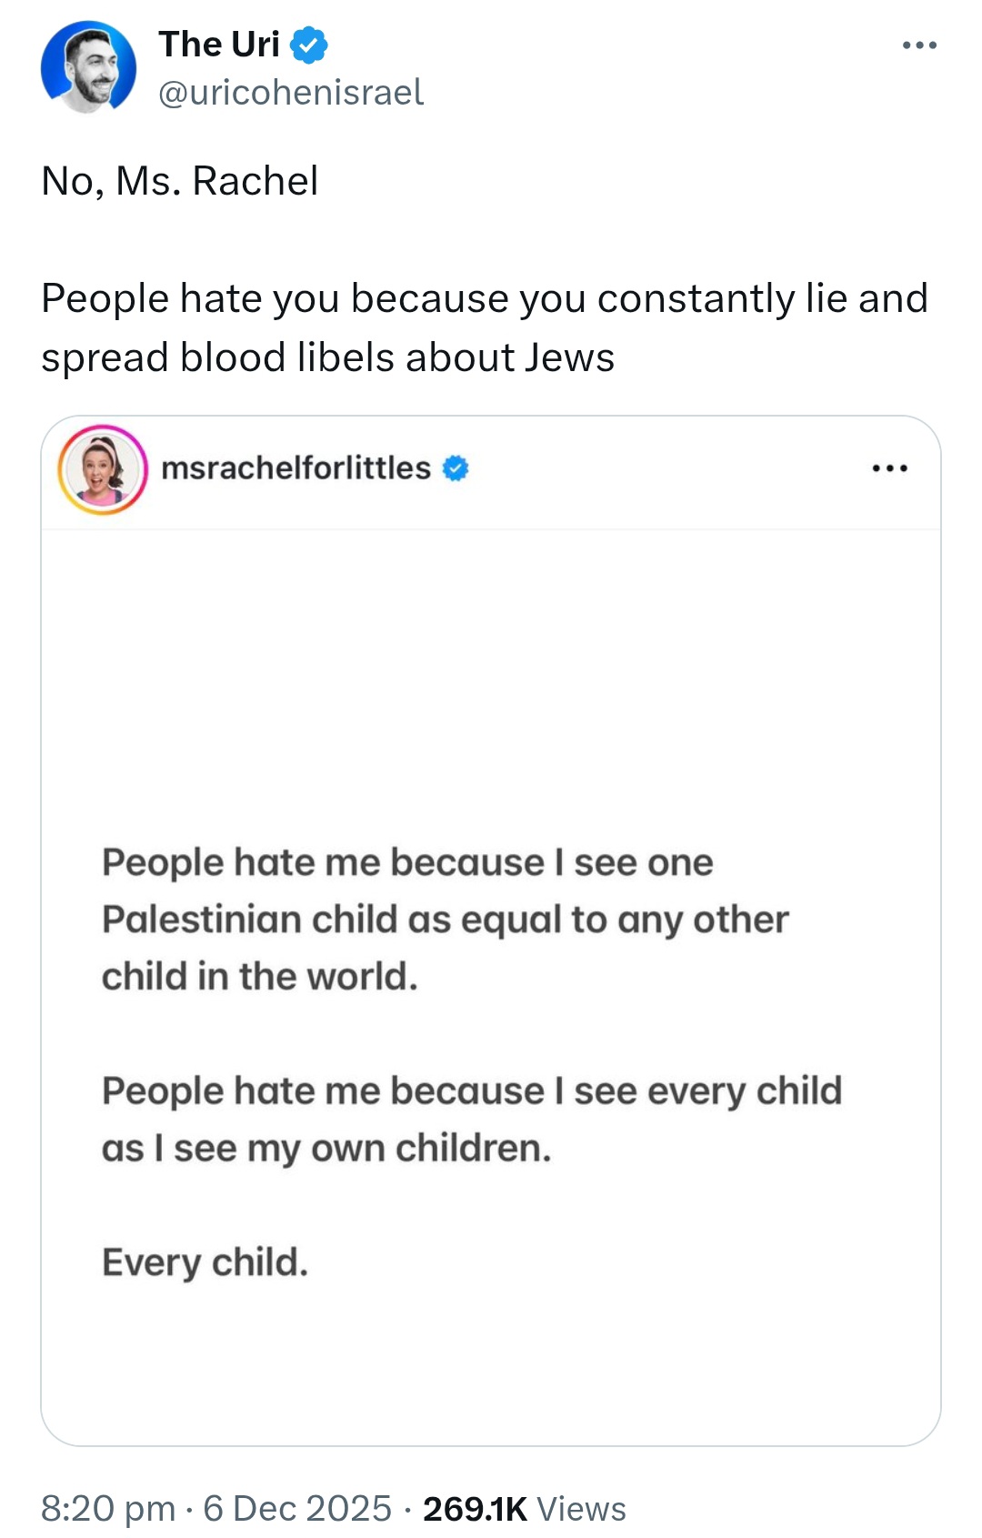Screen dimensions: 982x1538
Task: Click The Uri display name
Action: (x=219, y=44)
